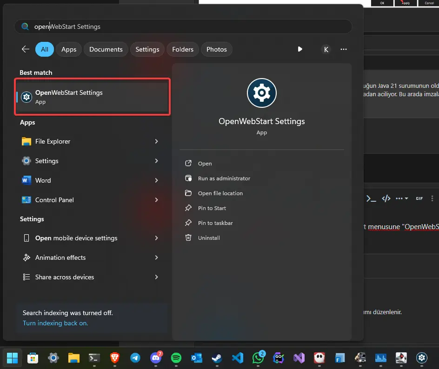Viewport: 439px width, 369px height.
Task: Open Telegram from the taskbar
Action: 135,358
